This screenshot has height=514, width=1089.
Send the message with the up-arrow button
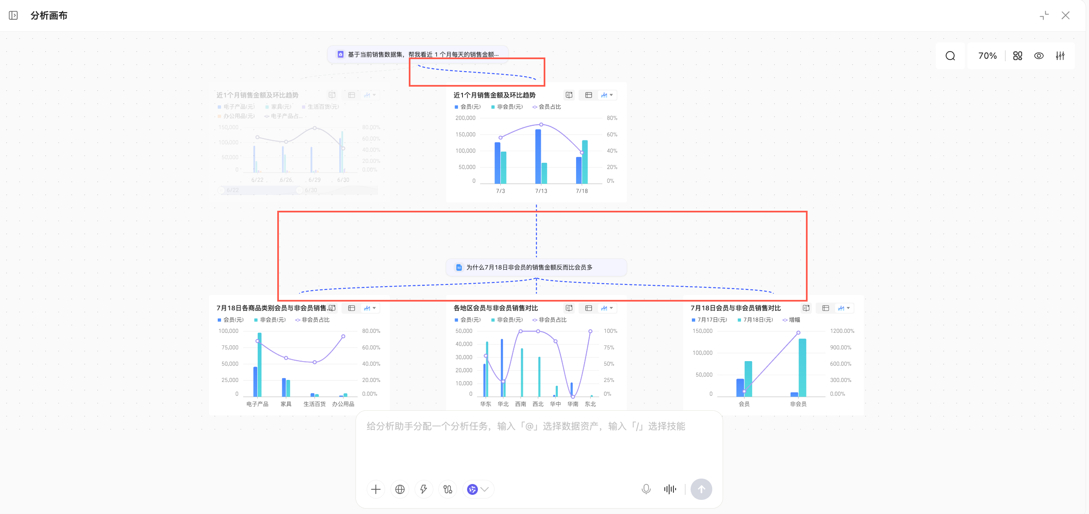pos(701,489)
